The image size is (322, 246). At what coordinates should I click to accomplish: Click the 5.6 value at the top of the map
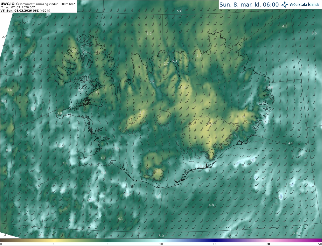[180, 11]
